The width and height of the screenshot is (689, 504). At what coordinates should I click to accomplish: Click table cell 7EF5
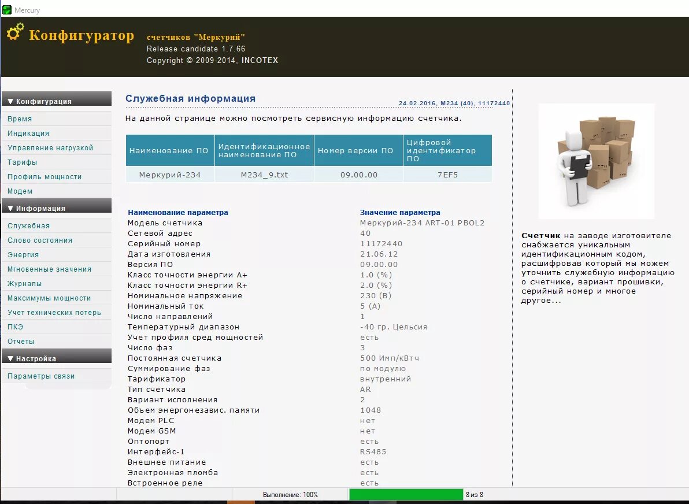448,175
